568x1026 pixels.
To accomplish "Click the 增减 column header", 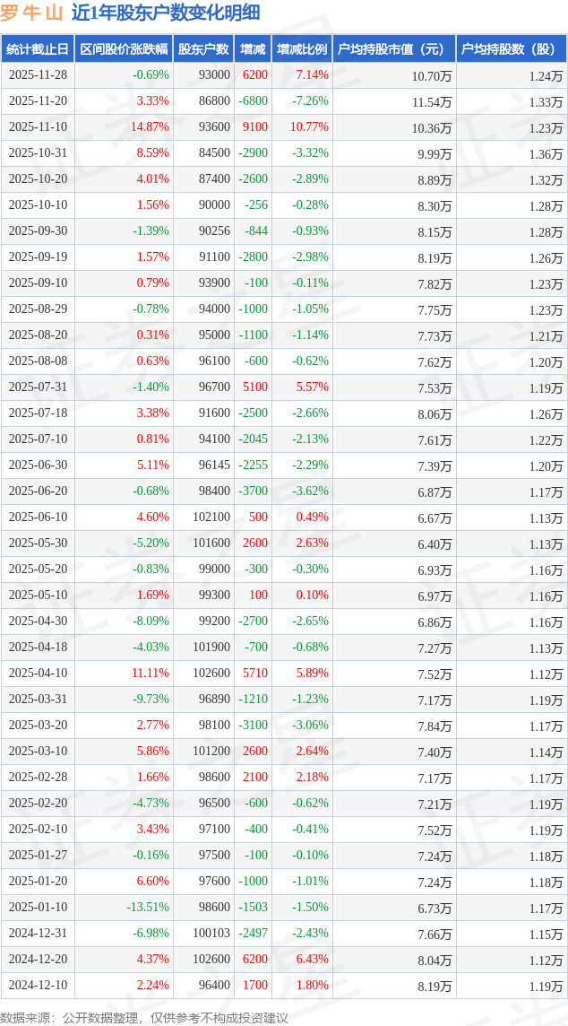I will coord(253,49).
